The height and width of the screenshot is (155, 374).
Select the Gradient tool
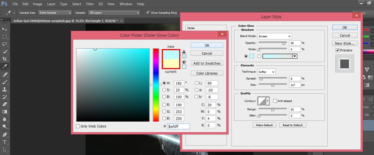pyautogui.click(x=4, y=112)
